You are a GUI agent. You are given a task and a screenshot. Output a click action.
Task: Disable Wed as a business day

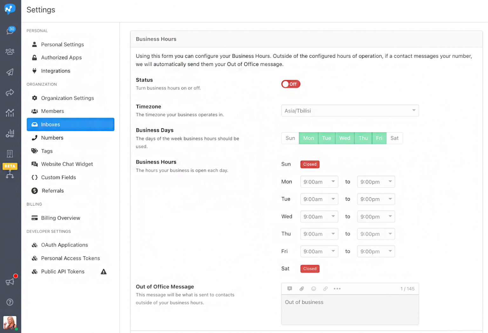pyautogui.click(x=344, y=138)
